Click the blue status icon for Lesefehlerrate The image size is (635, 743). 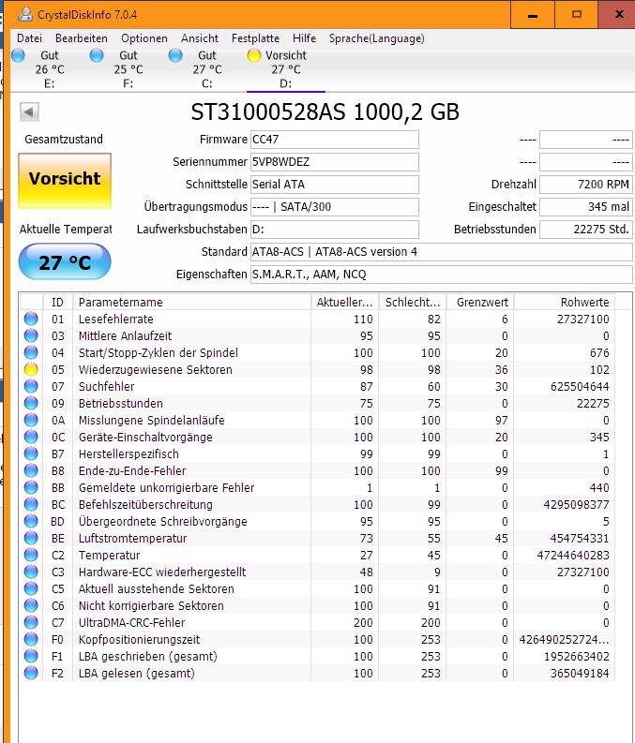pyautogui.click(x=31, y=319)
